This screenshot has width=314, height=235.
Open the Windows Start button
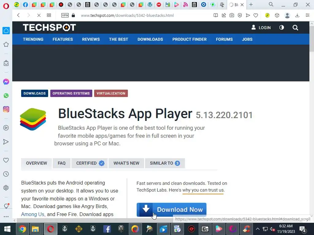point(7,229)
